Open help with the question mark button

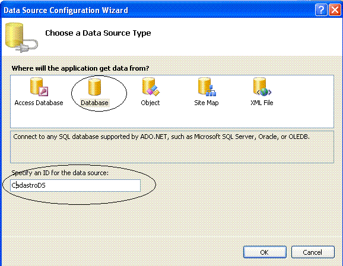click(321, 10)
